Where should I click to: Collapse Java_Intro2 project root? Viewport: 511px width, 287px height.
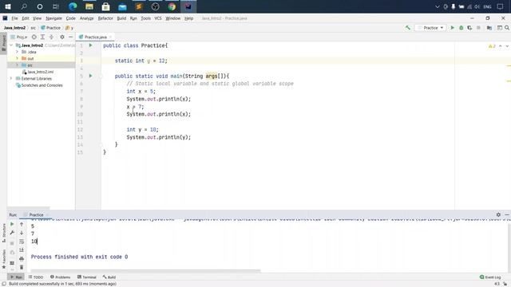11,45
